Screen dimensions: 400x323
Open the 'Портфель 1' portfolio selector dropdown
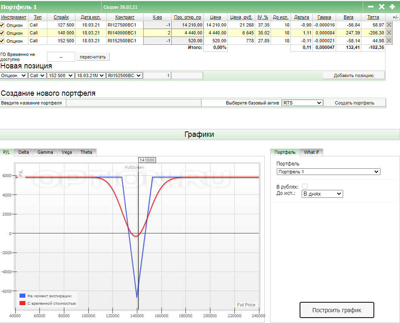coord(328,172)
